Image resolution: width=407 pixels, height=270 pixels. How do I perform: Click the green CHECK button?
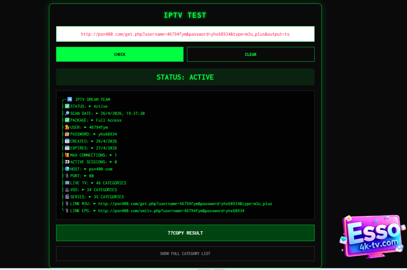pos(120,54)
